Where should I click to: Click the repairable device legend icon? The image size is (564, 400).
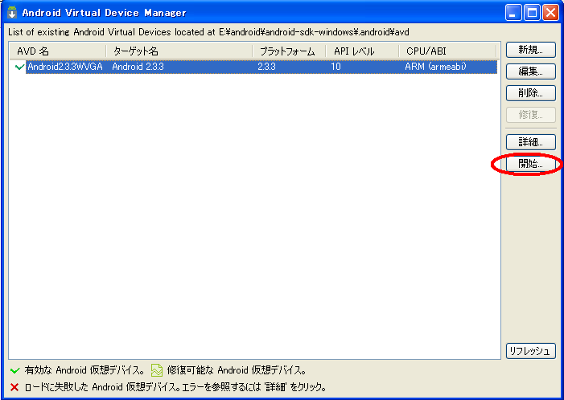157,370
